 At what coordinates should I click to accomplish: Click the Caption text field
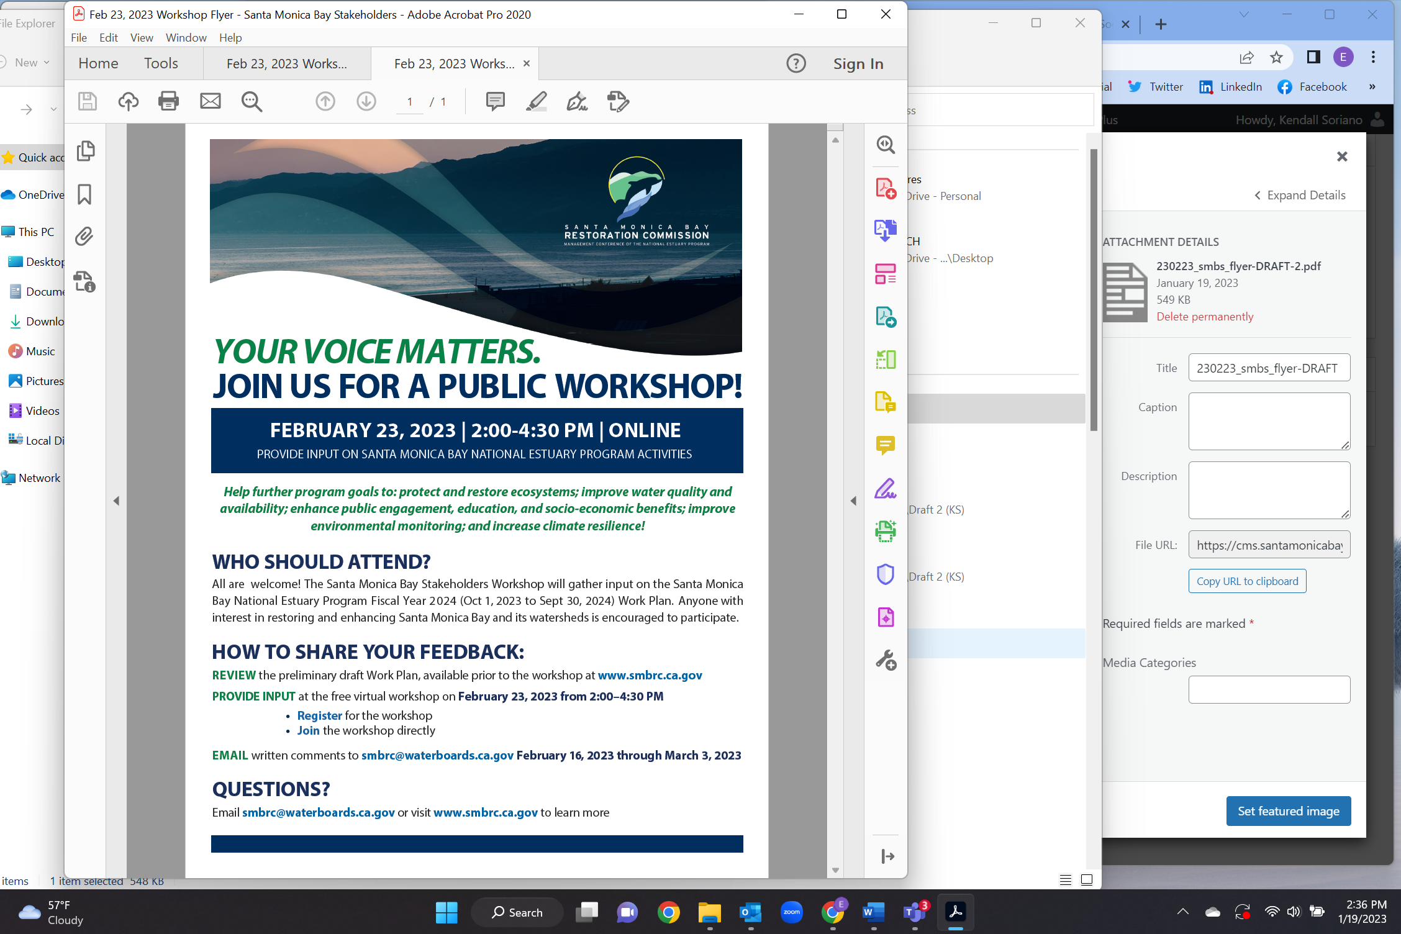(x=1269, y=421)
